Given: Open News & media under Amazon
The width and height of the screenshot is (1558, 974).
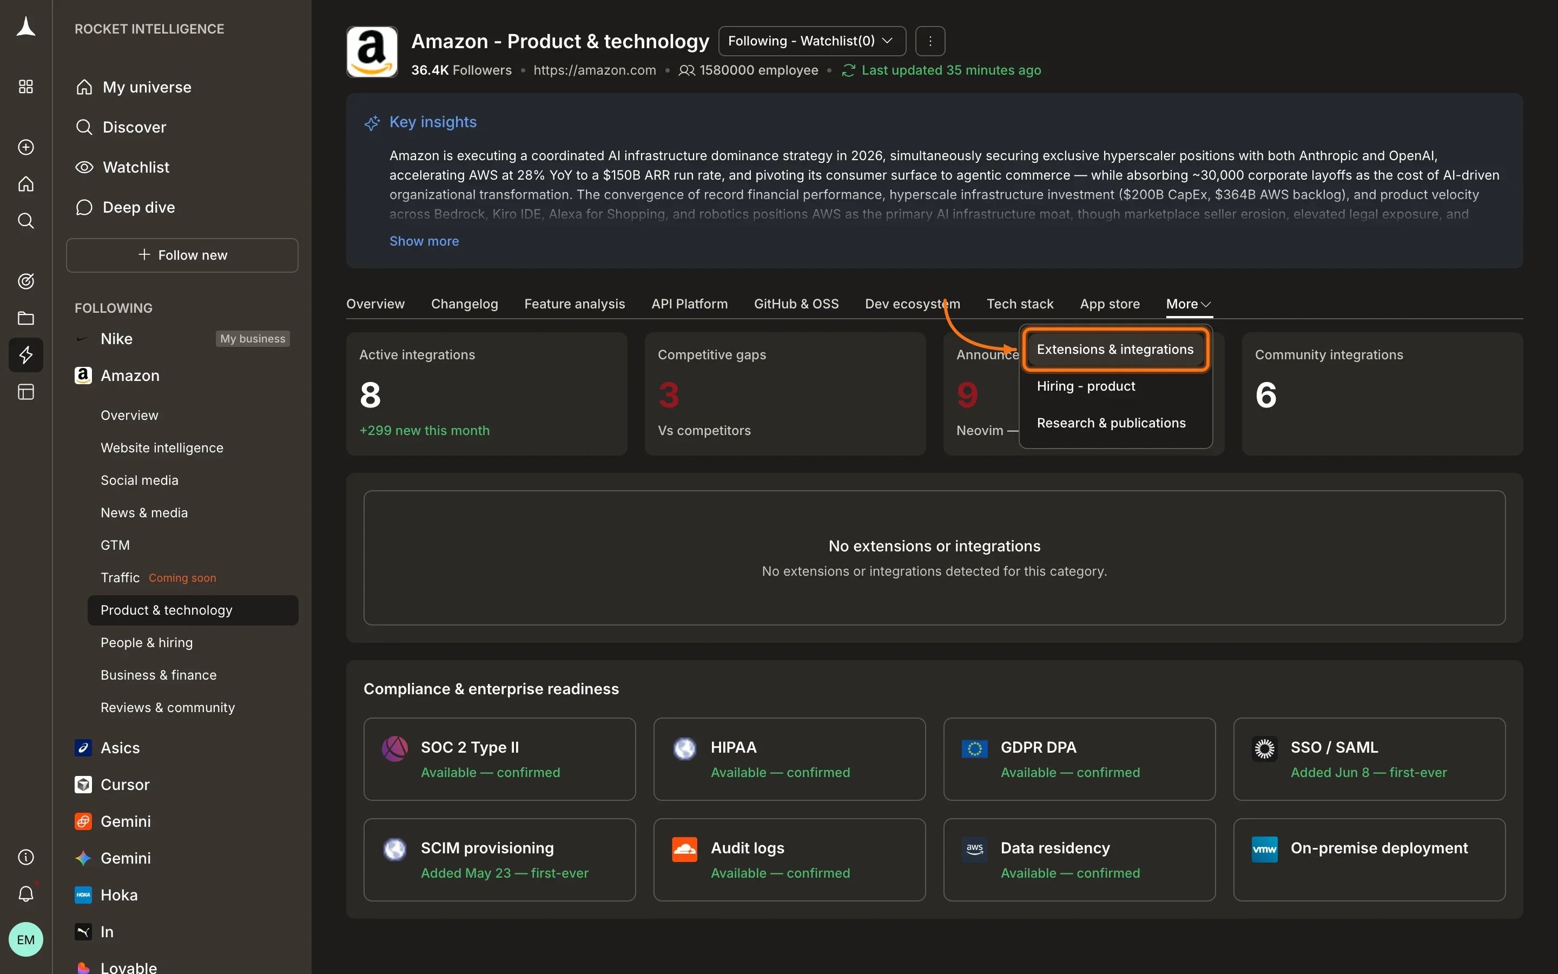Looking at the screenshot, I should coord(144,513).
